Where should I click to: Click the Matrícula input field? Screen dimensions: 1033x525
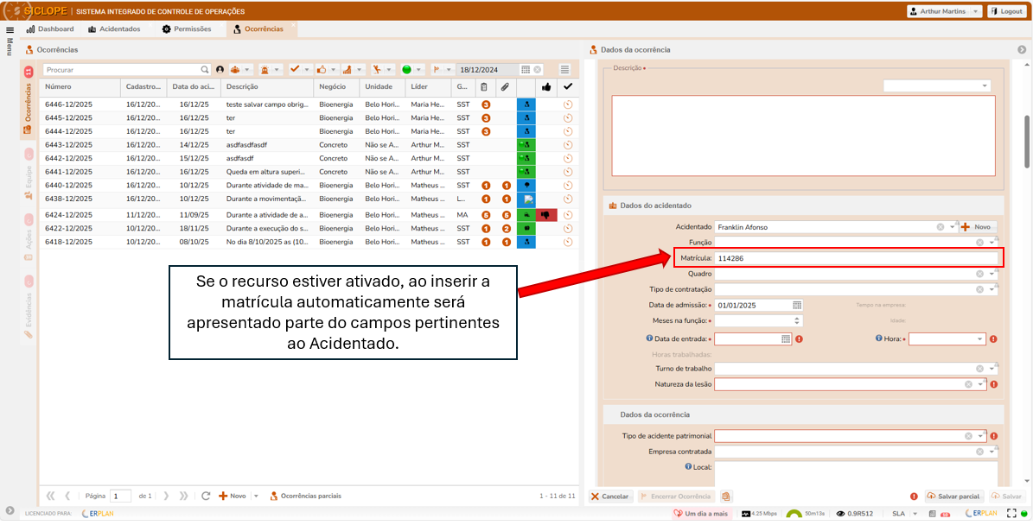(856, 258)
